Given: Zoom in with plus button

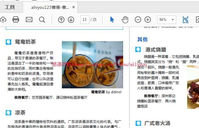Looking at the screenshot, I should pyautogui.click(x=148, y=20).
